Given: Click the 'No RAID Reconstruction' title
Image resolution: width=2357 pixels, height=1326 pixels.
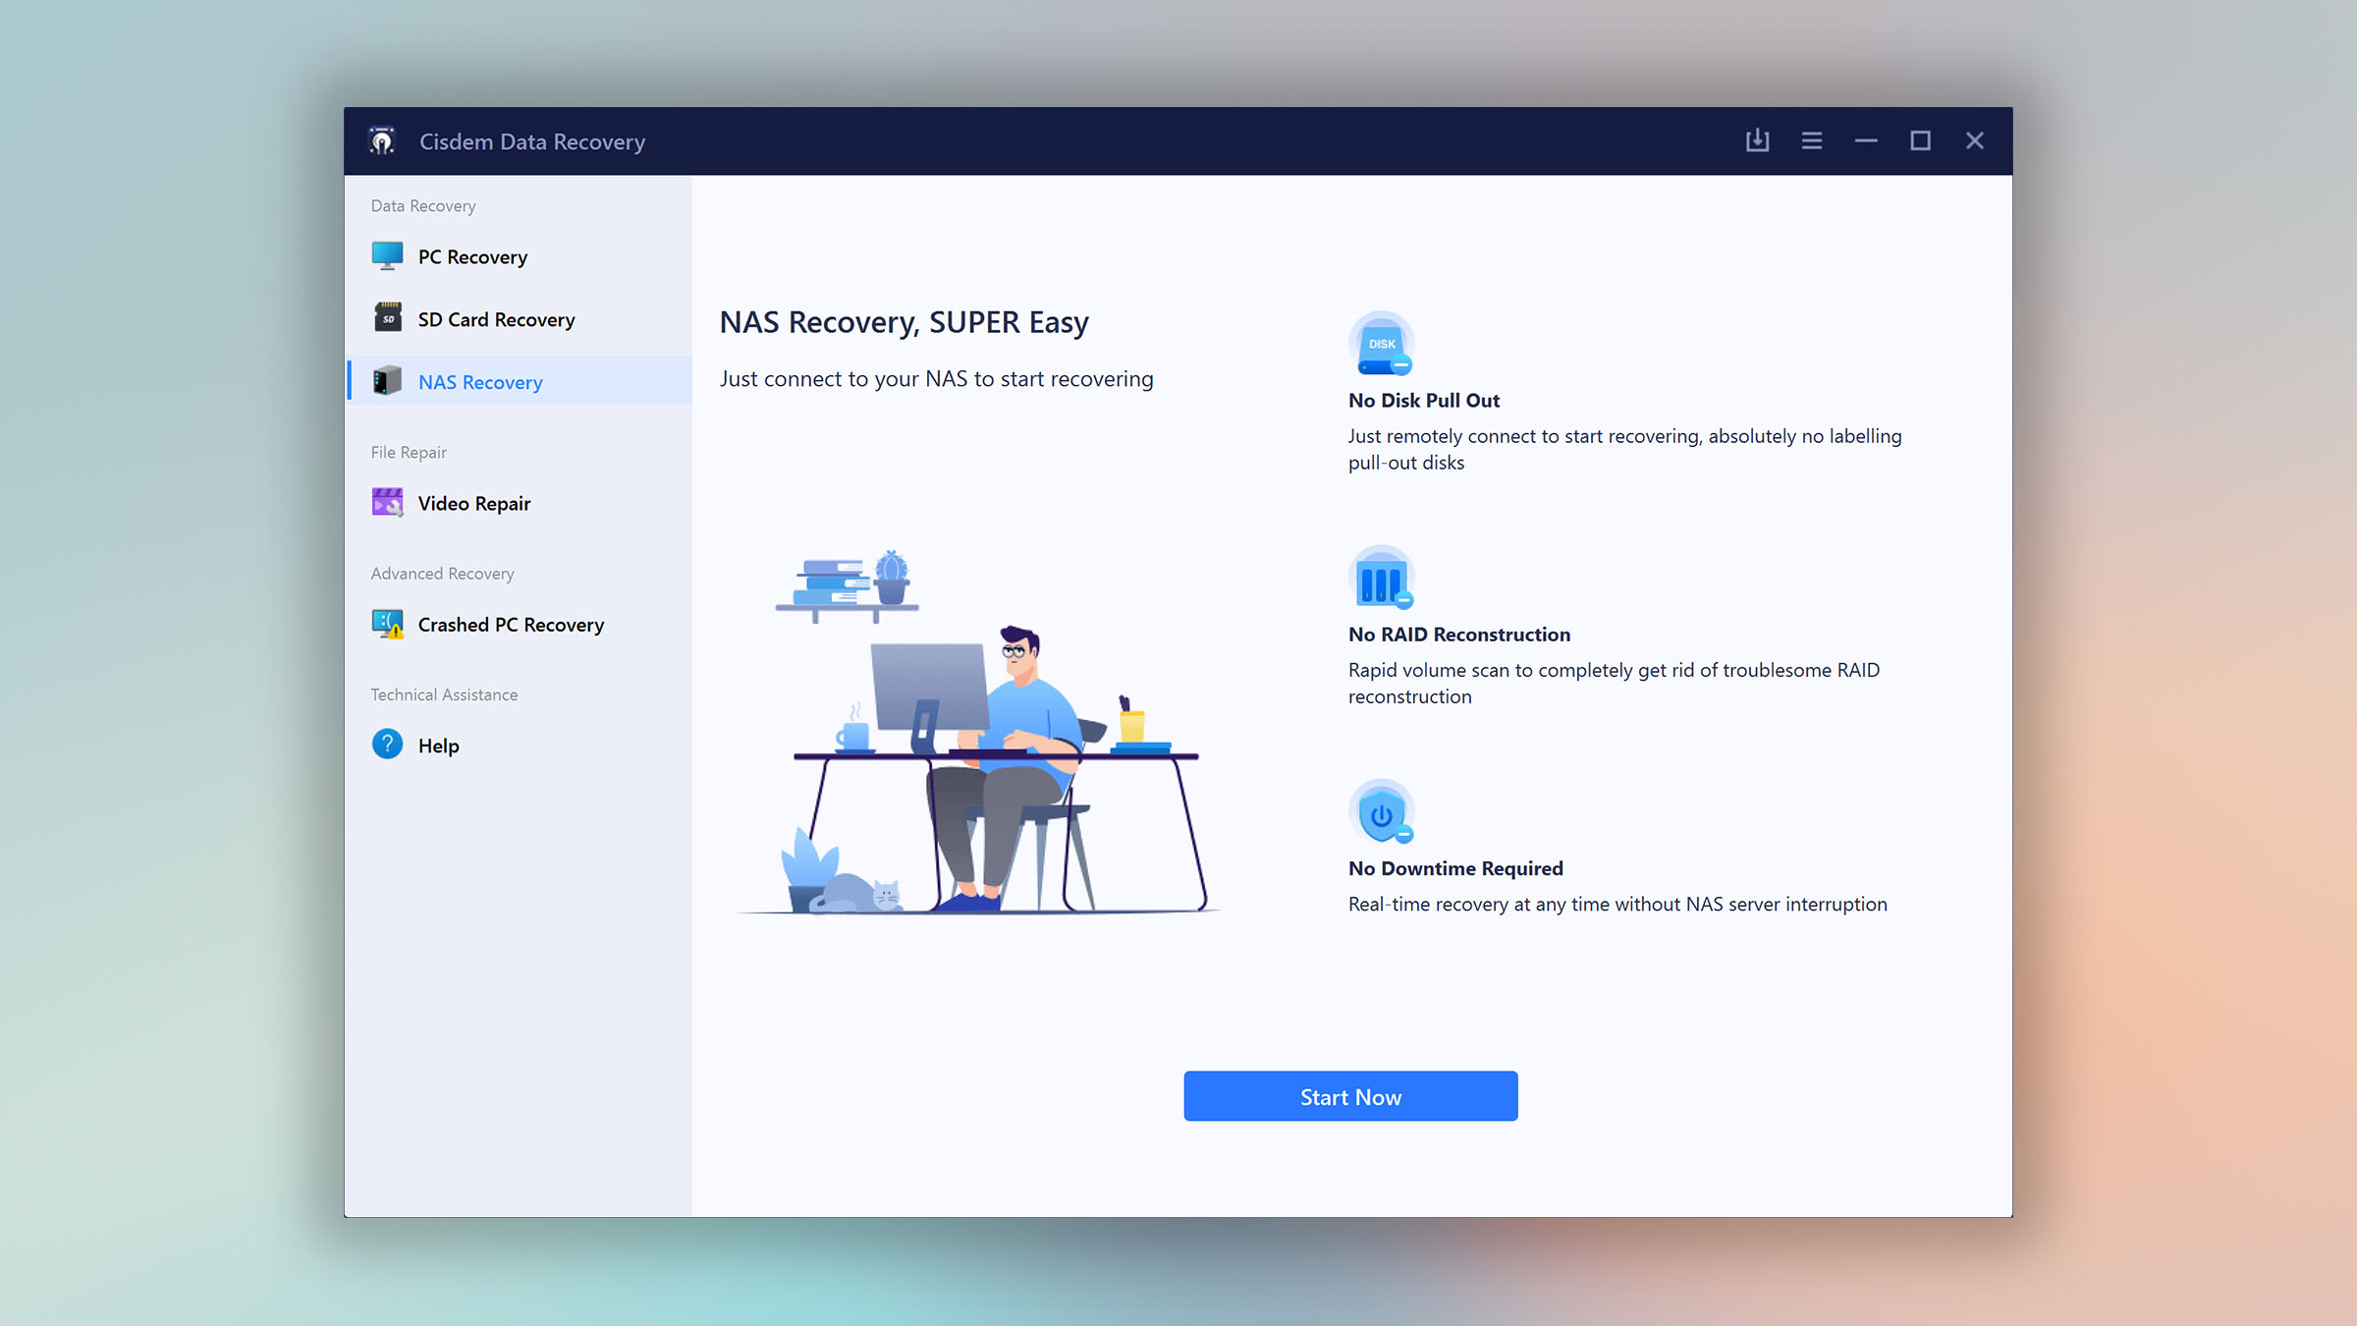Looking at the screenshot, I should coord(1458,635).
